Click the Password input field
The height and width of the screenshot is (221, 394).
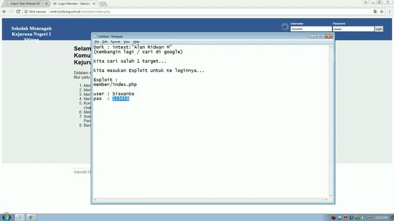[x=353, y=29]
